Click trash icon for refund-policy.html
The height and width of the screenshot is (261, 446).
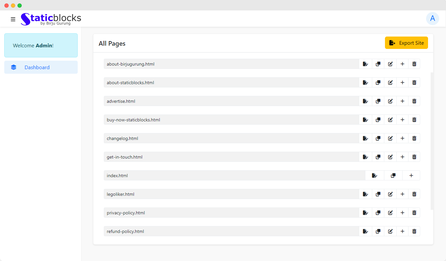point(414,231)
